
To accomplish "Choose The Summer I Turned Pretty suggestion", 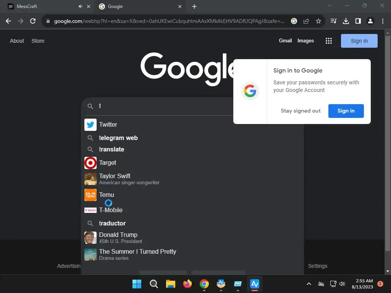I will click(192, 254).
